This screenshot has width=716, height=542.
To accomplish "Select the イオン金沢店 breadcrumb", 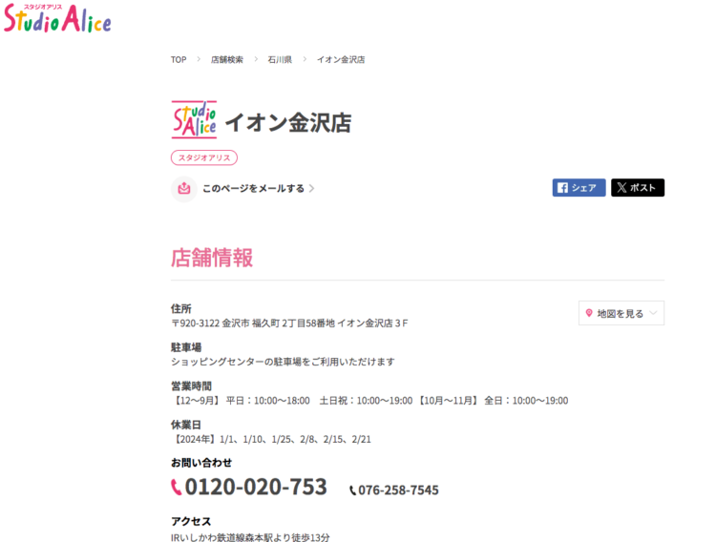I will [341, 60].
